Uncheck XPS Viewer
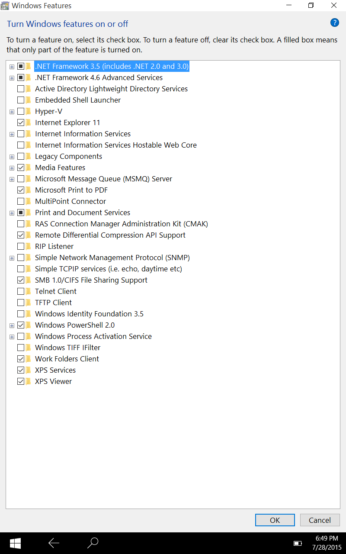Viewport: 346px width, 554px height. (x=21, y=381)
